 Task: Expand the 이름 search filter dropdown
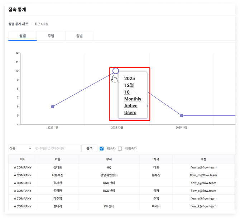pos(20,148)
